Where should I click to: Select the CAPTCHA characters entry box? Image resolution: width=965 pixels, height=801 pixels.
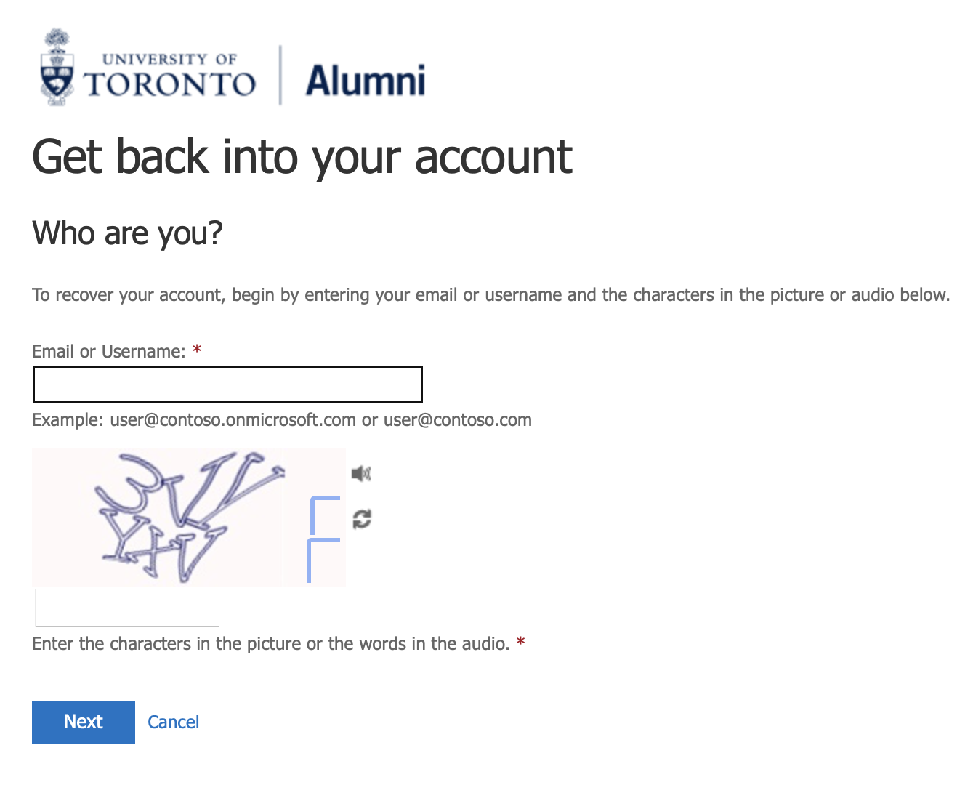(126, 607)
